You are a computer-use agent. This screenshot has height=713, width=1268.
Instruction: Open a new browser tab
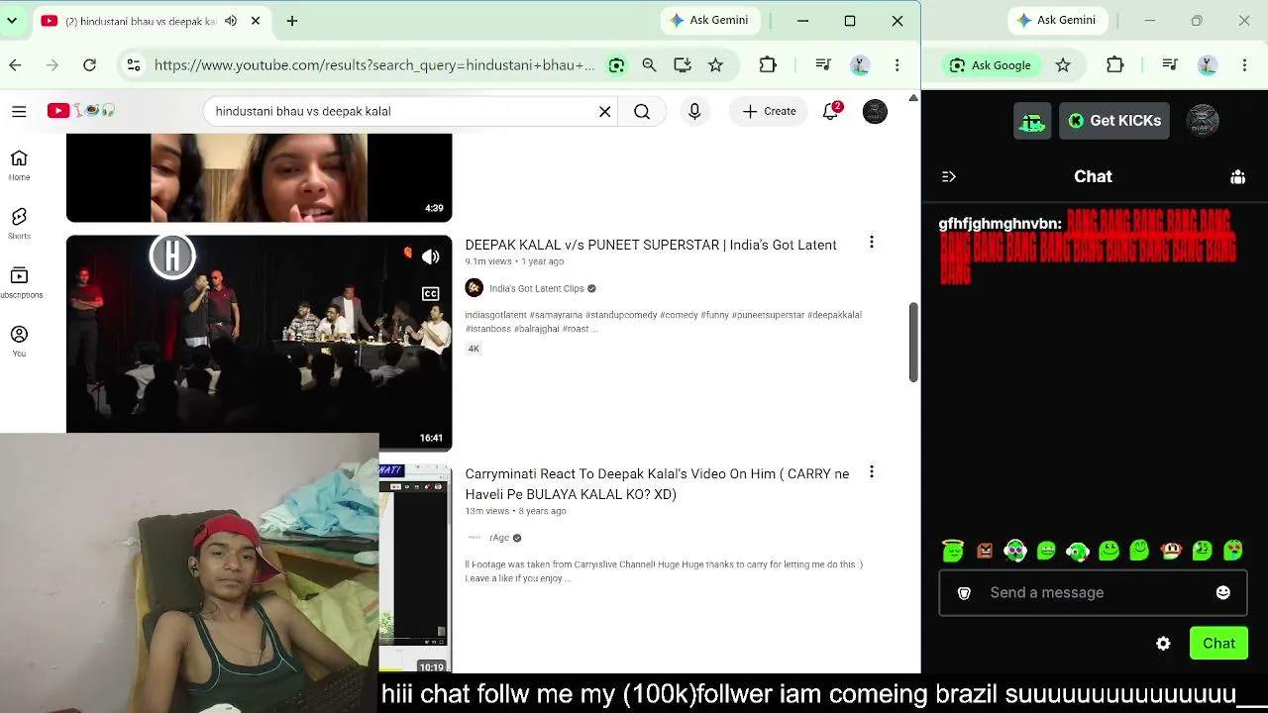pos(292,21)
